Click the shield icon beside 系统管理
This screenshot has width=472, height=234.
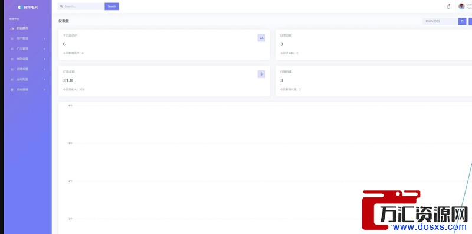click(12, 90)
